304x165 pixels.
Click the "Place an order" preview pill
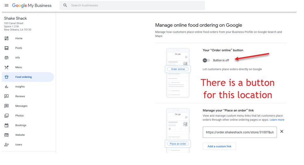coord(178,144)
